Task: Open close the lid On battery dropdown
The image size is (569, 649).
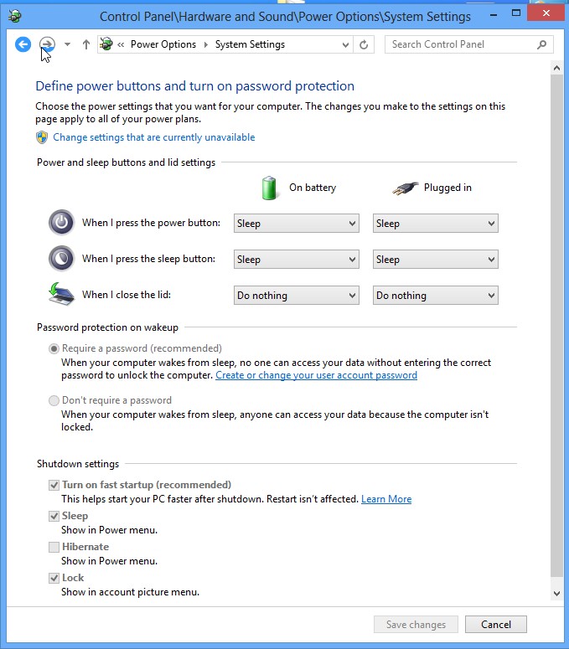Action: [x=296, y=296]
